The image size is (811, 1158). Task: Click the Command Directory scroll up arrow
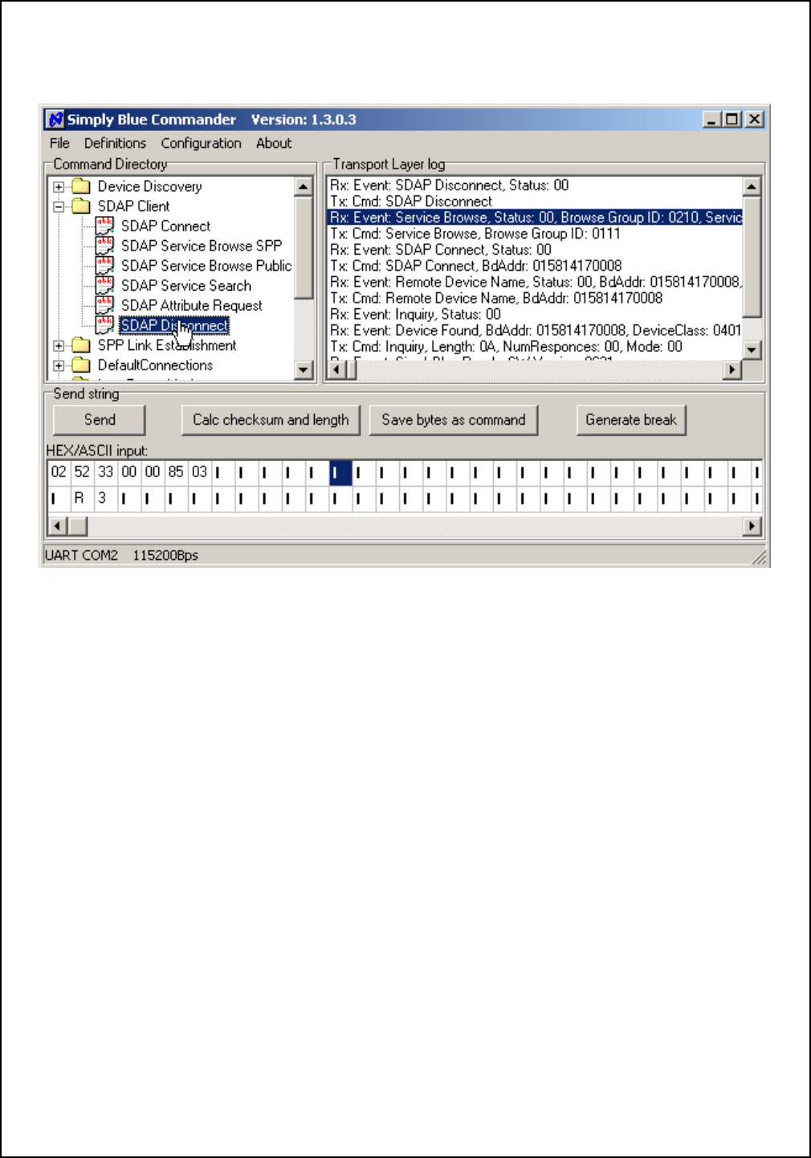tap(304, 187)
